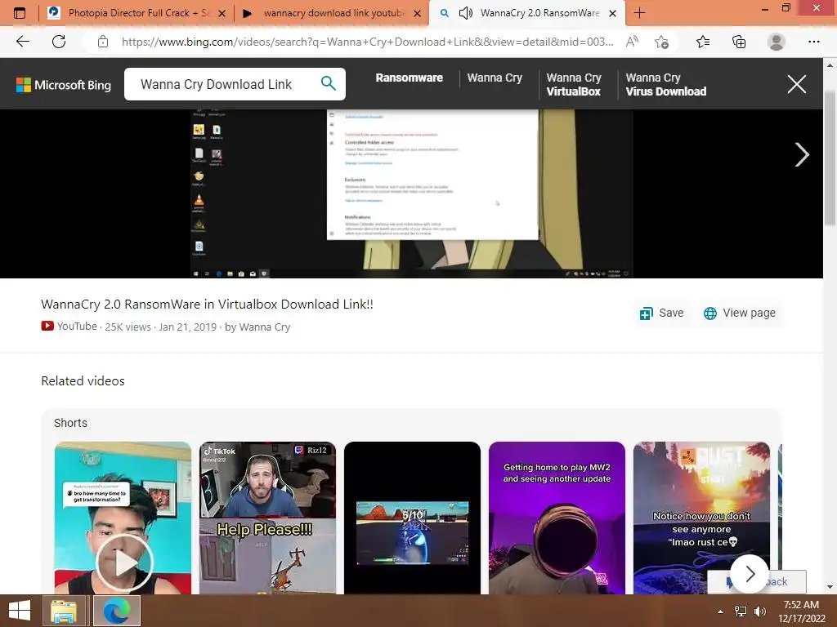Go to Microsoft Bing home logo

tap(64, 85)
